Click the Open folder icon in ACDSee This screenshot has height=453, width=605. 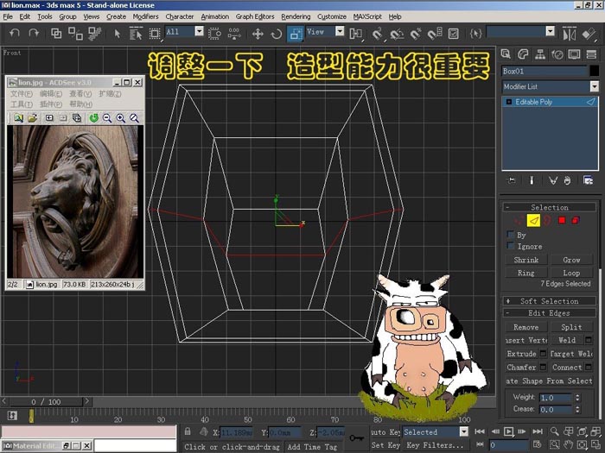click(x=33, y=118)
